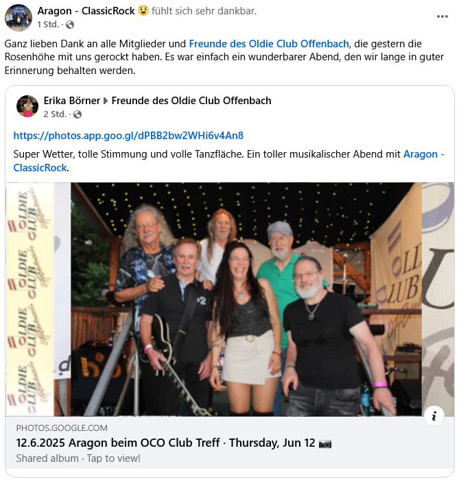Click the grateful feeling emoji

coord(143,10)
